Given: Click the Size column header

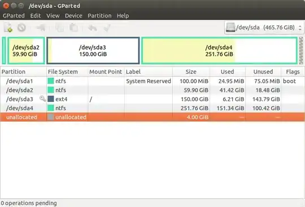Looking at the screenshot, I should (191, 71).
